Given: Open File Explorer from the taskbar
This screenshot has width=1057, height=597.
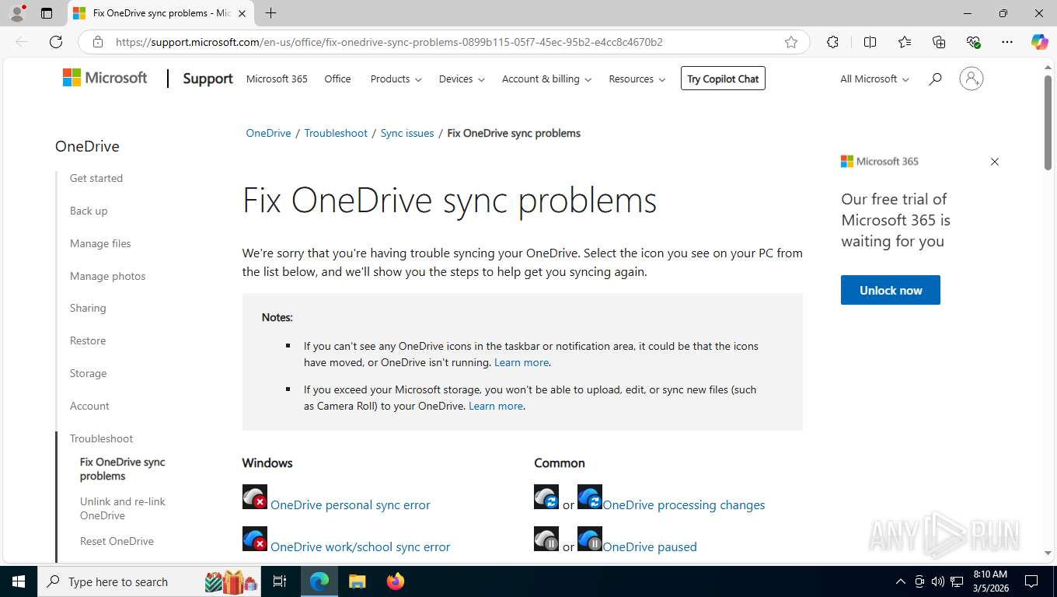Looking at the screenshot, I should [357, 581].
